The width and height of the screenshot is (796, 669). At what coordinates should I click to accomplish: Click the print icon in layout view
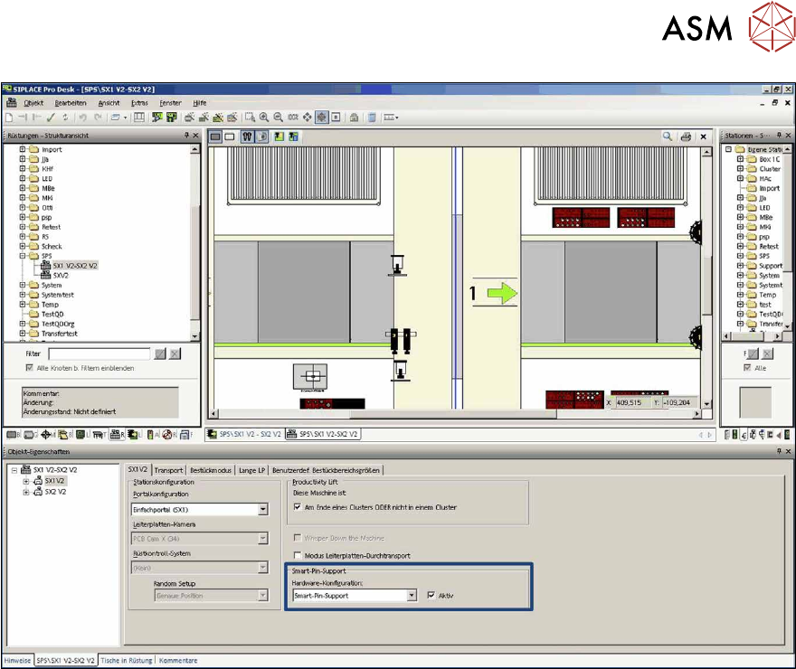[686, 136]
